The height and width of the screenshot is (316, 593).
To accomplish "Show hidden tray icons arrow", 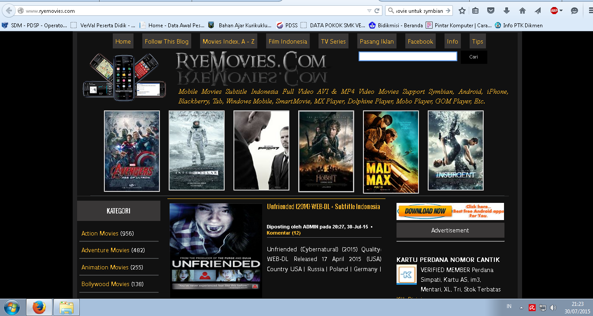I will pos(521,308).
